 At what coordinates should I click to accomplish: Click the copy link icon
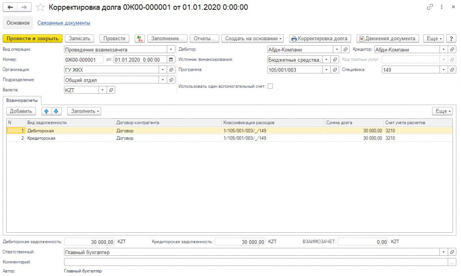[430, 8]
